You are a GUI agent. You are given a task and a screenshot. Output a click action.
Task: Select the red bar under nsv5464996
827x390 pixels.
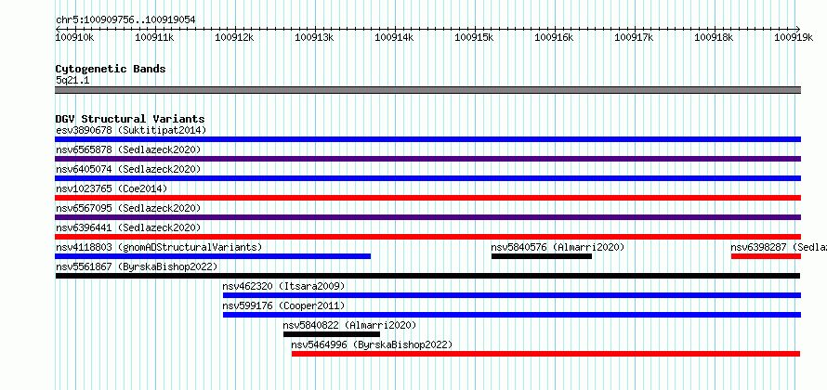click(545, 354)
